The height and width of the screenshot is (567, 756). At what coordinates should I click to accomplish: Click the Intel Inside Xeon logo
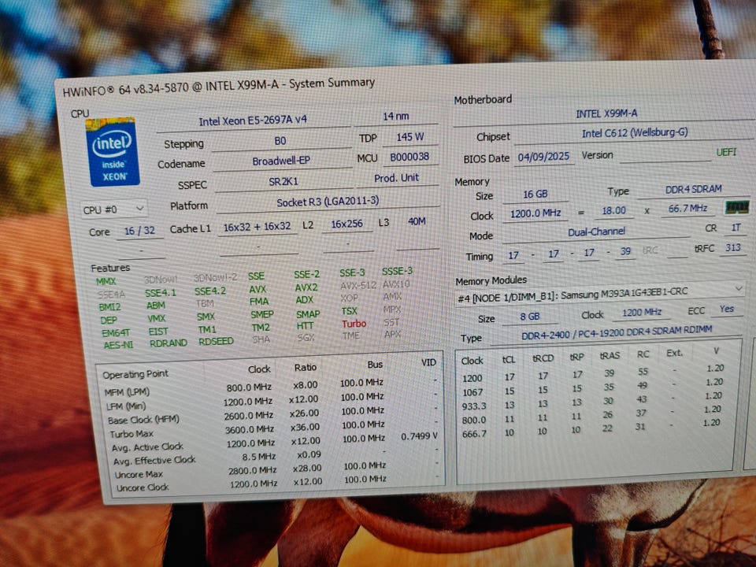(x=113, y=151)
